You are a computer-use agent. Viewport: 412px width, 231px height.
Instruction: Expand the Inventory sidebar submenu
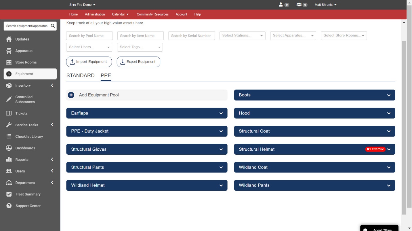coord(52,85)
